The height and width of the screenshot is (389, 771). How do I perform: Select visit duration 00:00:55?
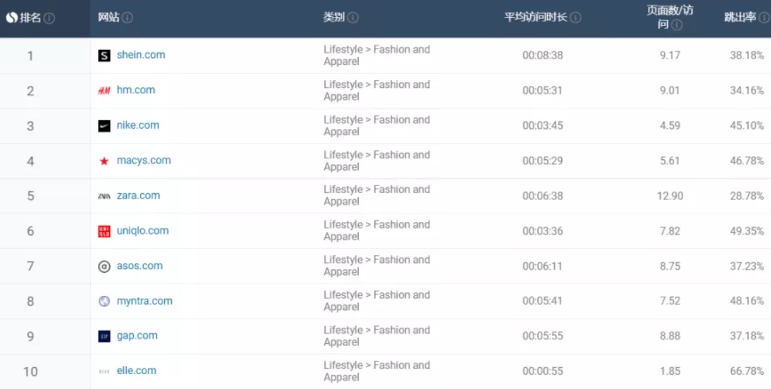[543, 371]
